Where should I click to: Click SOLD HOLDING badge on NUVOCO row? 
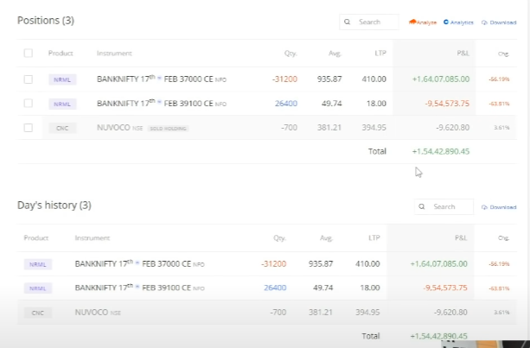point(169,129)
